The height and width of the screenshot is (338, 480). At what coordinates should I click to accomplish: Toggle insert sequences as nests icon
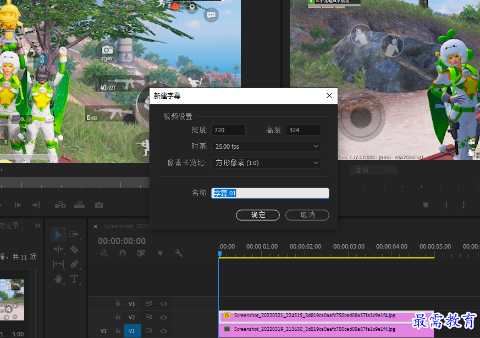tap(104, 253)
